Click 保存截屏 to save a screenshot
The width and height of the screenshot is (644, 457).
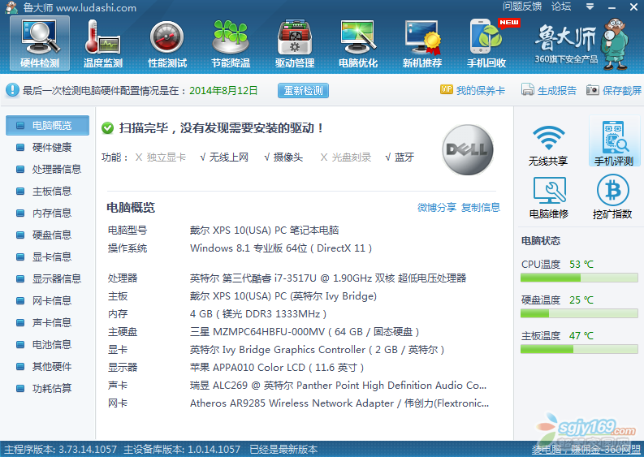point(614,90)
